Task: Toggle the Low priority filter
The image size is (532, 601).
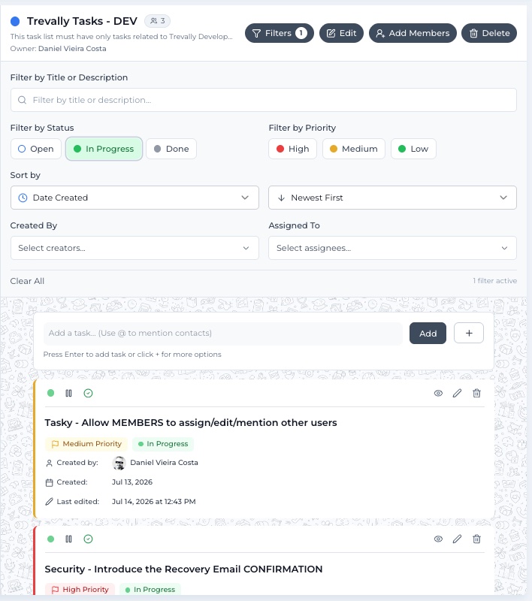Action: click(413, 149)
